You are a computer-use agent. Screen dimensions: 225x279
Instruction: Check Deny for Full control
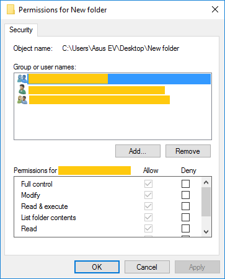[185, 184]
